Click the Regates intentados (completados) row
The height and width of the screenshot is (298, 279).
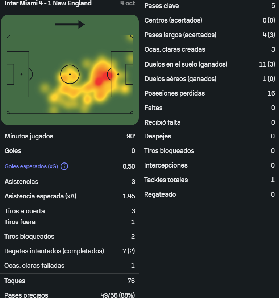pos(70,251)
